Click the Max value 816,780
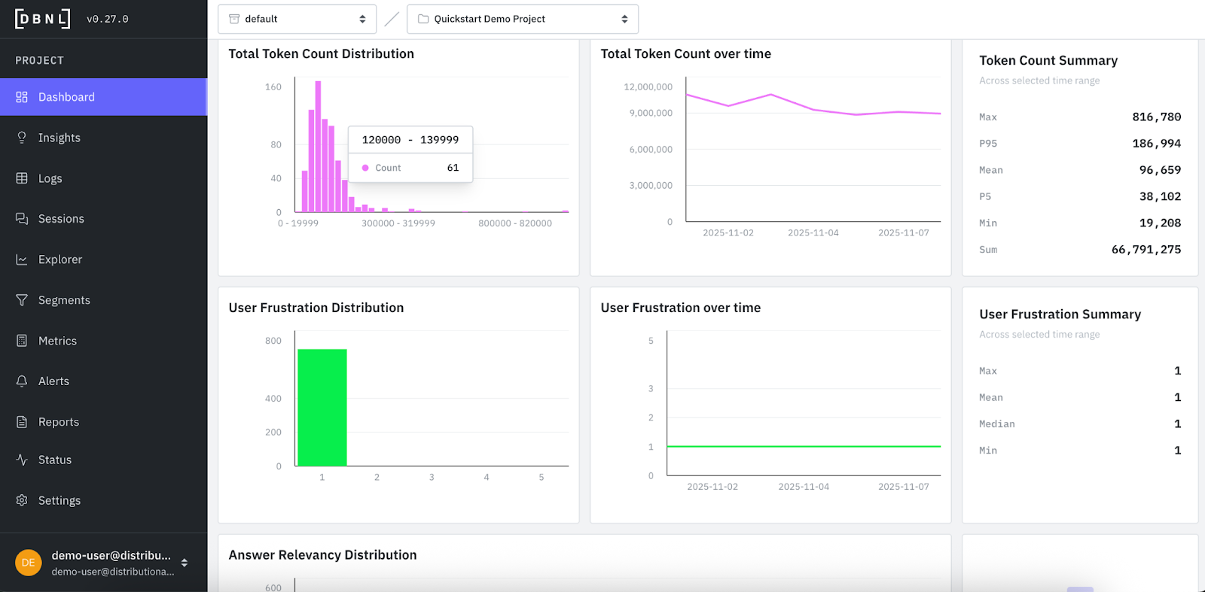1205x592 pixels. pyautogui.click(x=1157, y=117)
